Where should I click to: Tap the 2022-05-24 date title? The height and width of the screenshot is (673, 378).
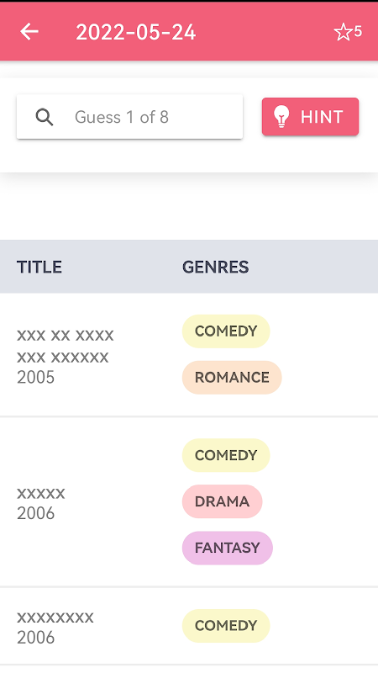[x=136, y=32]
